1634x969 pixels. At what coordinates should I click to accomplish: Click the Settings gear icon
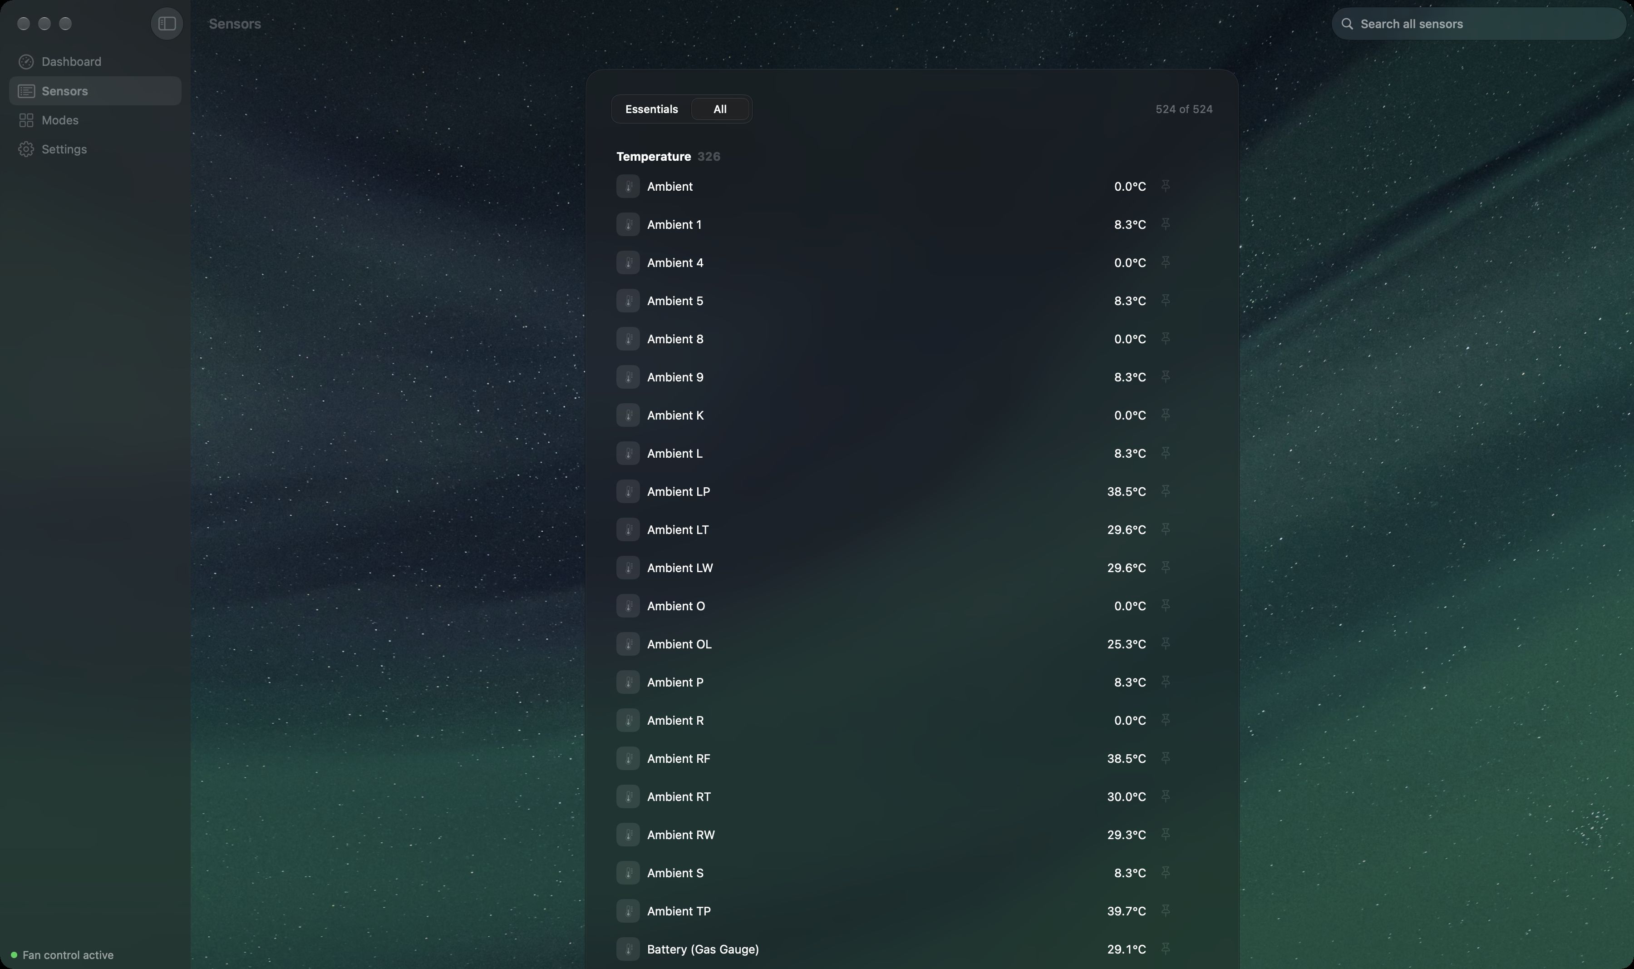pyautogui.click(x=26, y=149)
